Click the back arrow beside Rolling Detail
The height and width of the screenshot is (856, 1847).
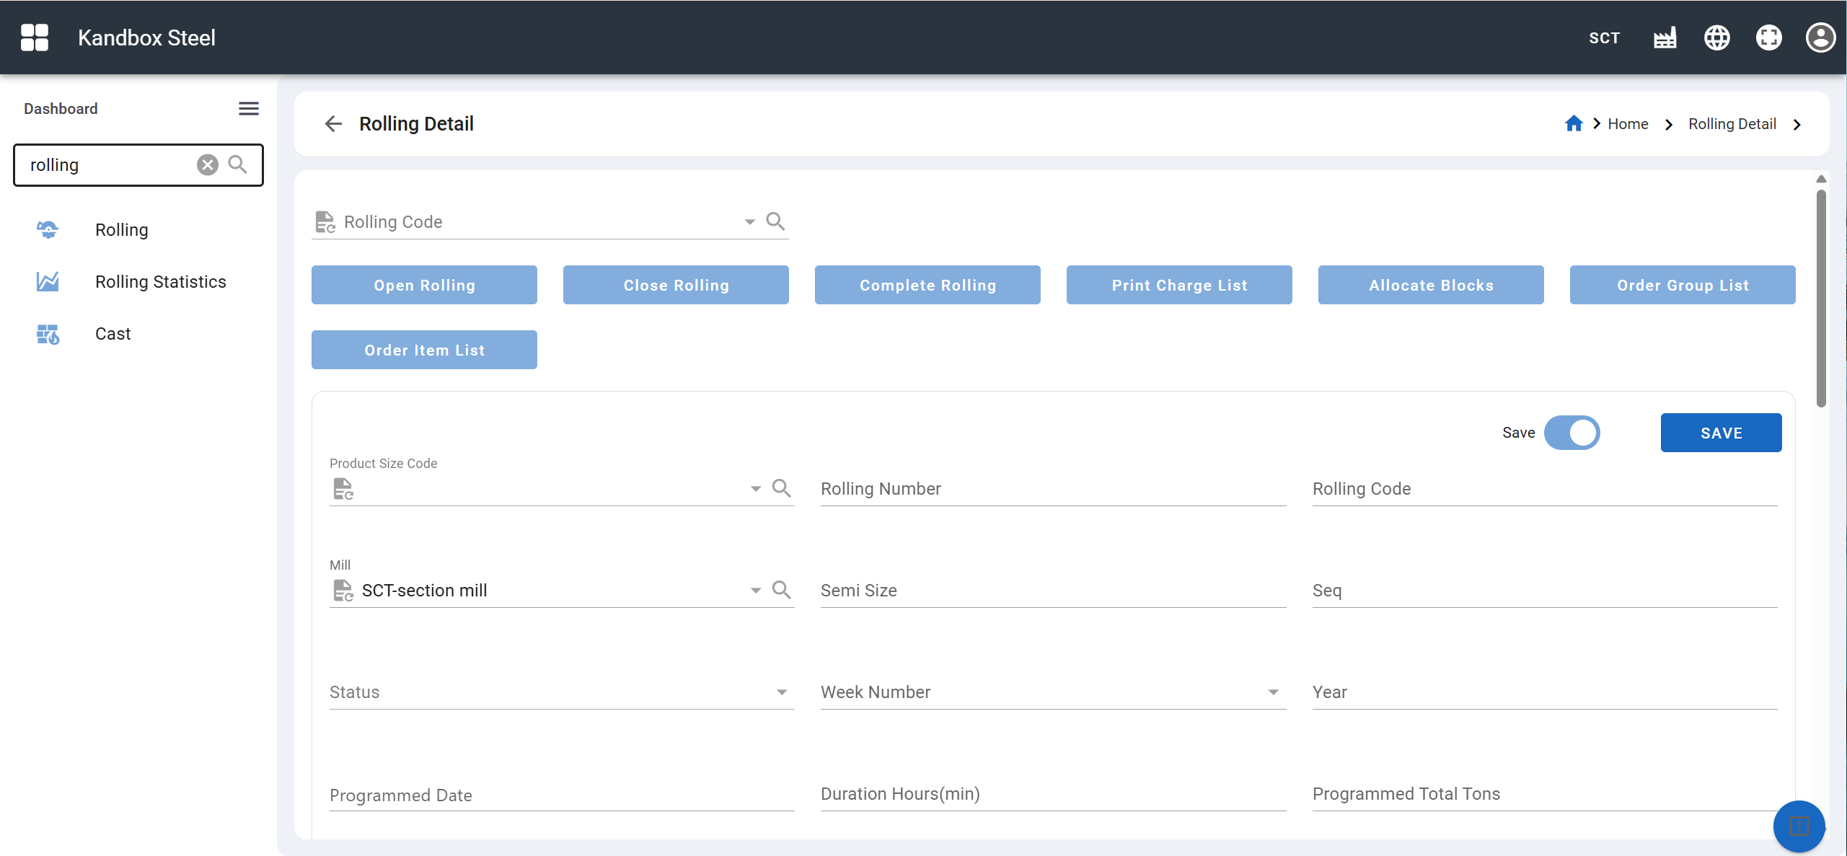(x=332, y=124)
